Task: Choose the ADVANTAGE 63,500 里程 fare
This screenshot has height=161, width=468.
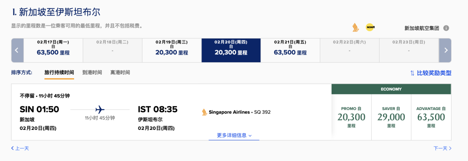Action: click(431, 117)
